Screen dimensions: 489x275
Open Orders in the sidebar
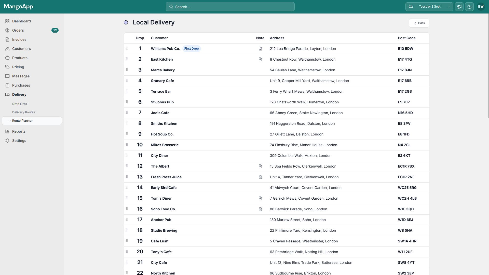pyautogui.click(x=32, y=30)
